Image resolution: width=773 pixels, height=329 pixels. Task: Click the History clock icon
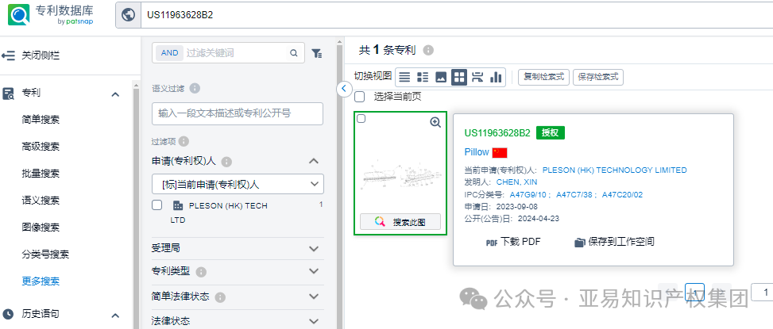[9, 314]
